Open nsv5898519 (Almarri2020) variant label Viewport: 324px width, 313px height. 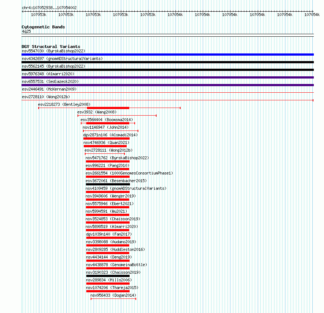pyautogui.click(x=112, y=226)
